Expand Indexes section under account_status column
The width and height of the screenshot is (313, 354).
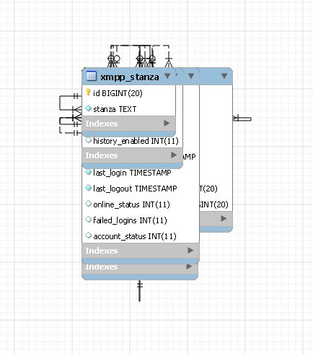point(190,251)
